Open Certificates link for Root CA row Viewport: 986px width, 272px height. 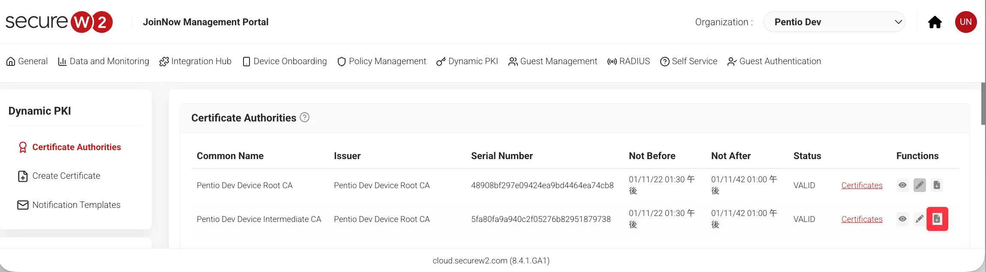(862, 185)
